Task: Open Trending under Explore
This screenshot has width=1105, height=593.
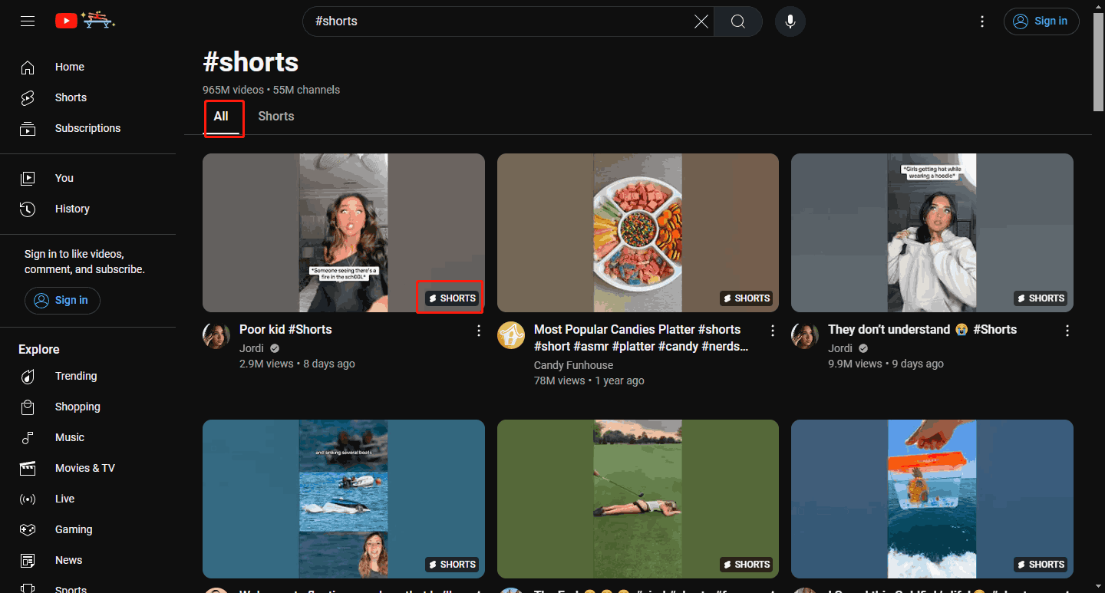Action: (x=76, y=376)
